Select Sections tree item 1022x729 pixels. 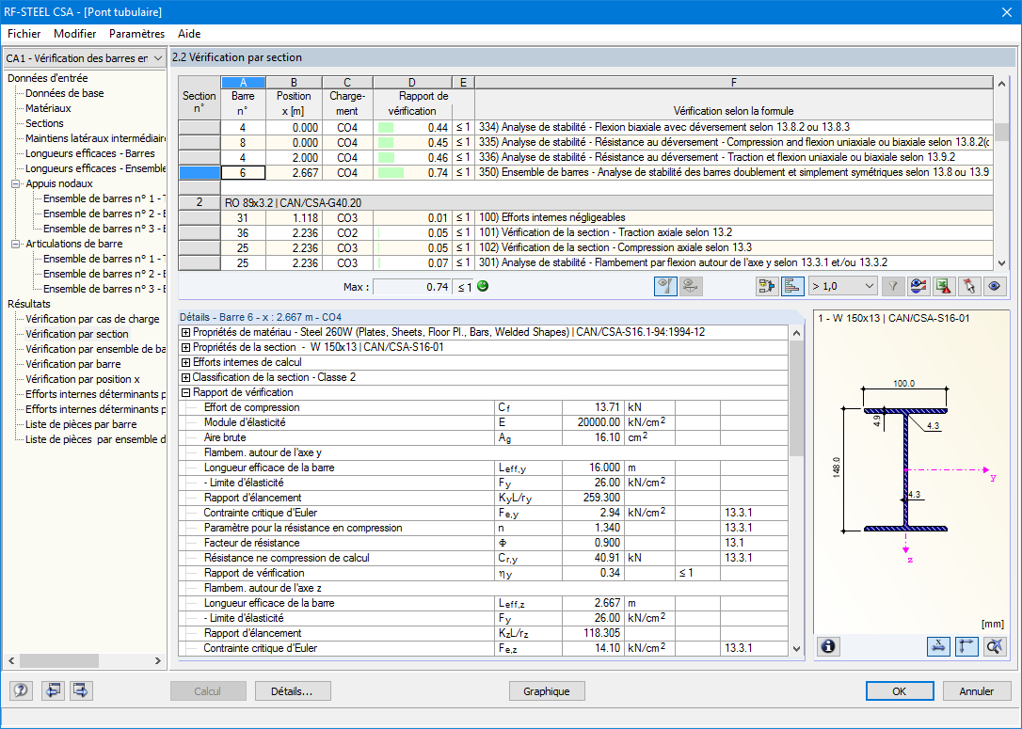click(x=44, y=123)
